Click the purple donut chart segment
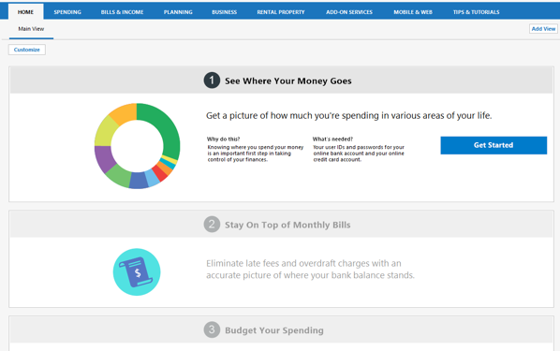 point(104,158)
